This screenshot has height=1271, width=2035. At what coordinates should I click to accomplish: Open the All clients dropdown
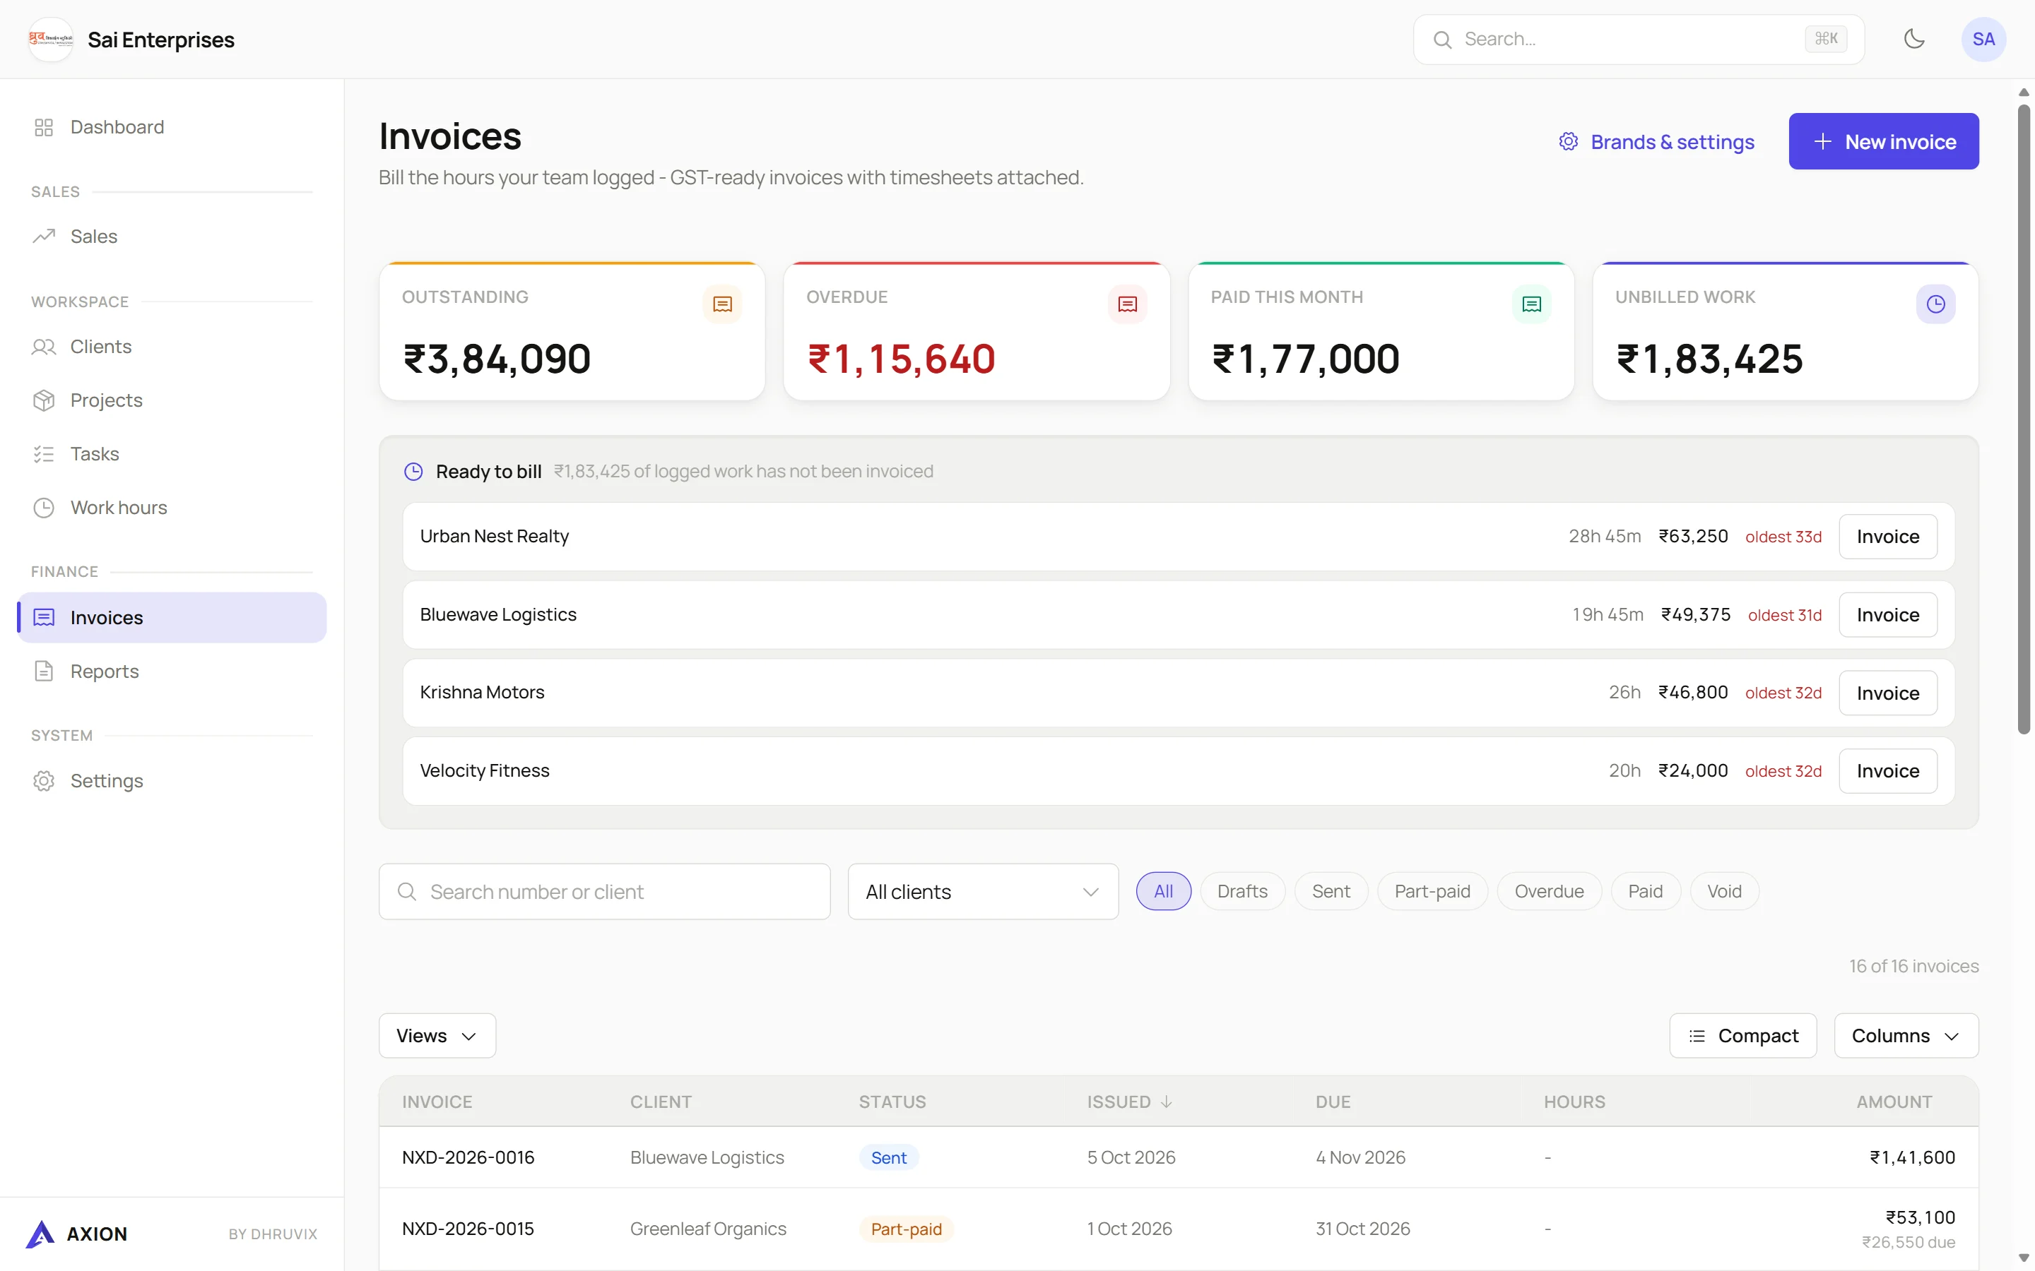[x=983, y=891]
